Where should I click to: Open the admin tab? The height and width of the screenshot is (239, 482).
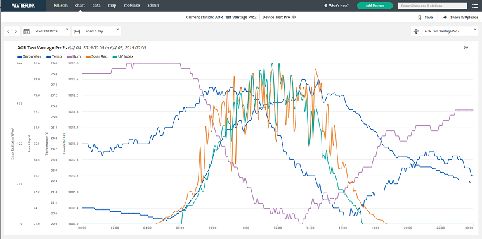[153, 6]
